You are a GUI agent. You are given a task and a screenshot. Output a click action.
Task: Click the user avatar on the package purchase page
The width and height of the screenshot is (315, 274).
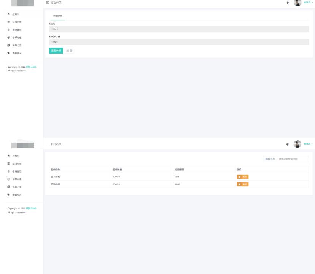click(298, 144)
